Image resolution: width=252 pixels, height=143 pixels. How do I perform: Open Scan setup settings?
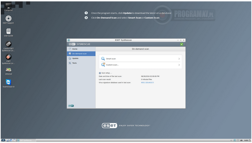[105, 73]
